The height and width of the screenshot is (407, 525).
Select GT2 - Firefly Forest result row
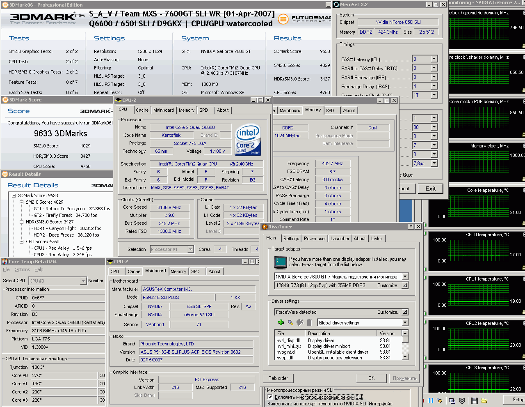(65, 215)
